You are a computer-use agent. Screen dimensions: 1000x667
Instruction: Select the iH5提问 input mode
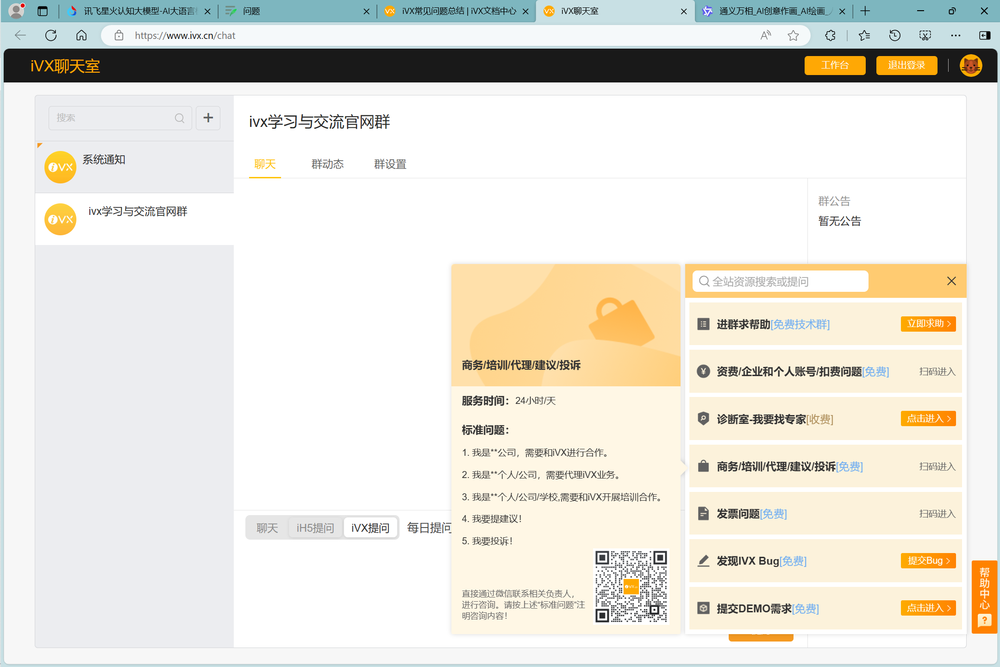tap(315, 528)
